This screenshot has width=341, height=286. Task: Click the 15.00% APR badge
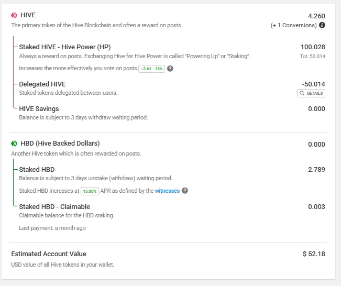tap(90, 191)
